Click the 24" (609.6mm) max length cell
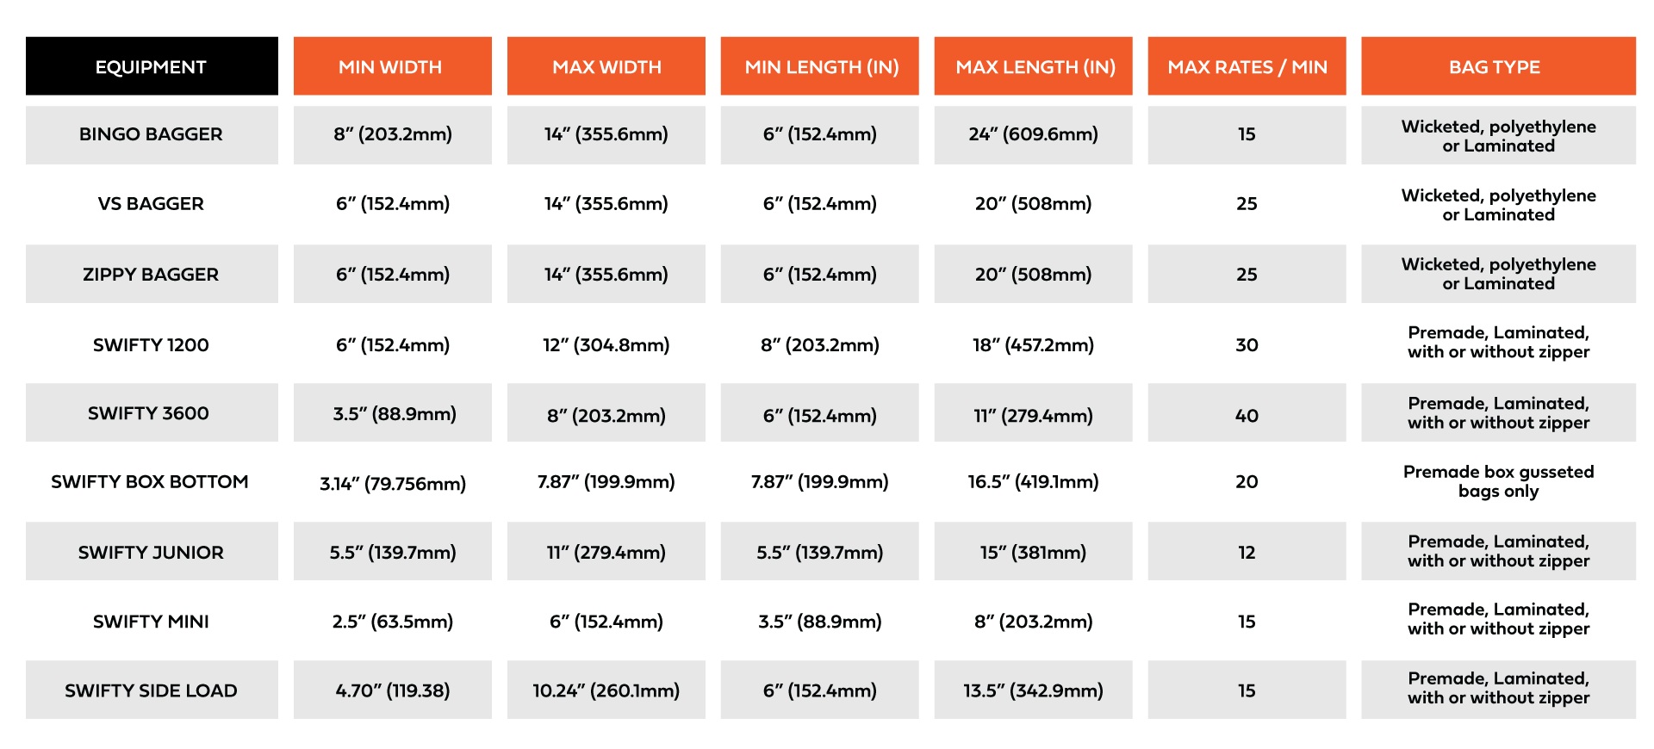 pyautogui.click(x=1033, y=134)
